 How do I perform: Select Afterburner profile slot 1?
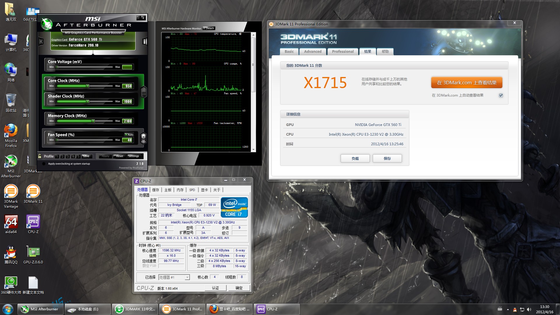[57, 156]
